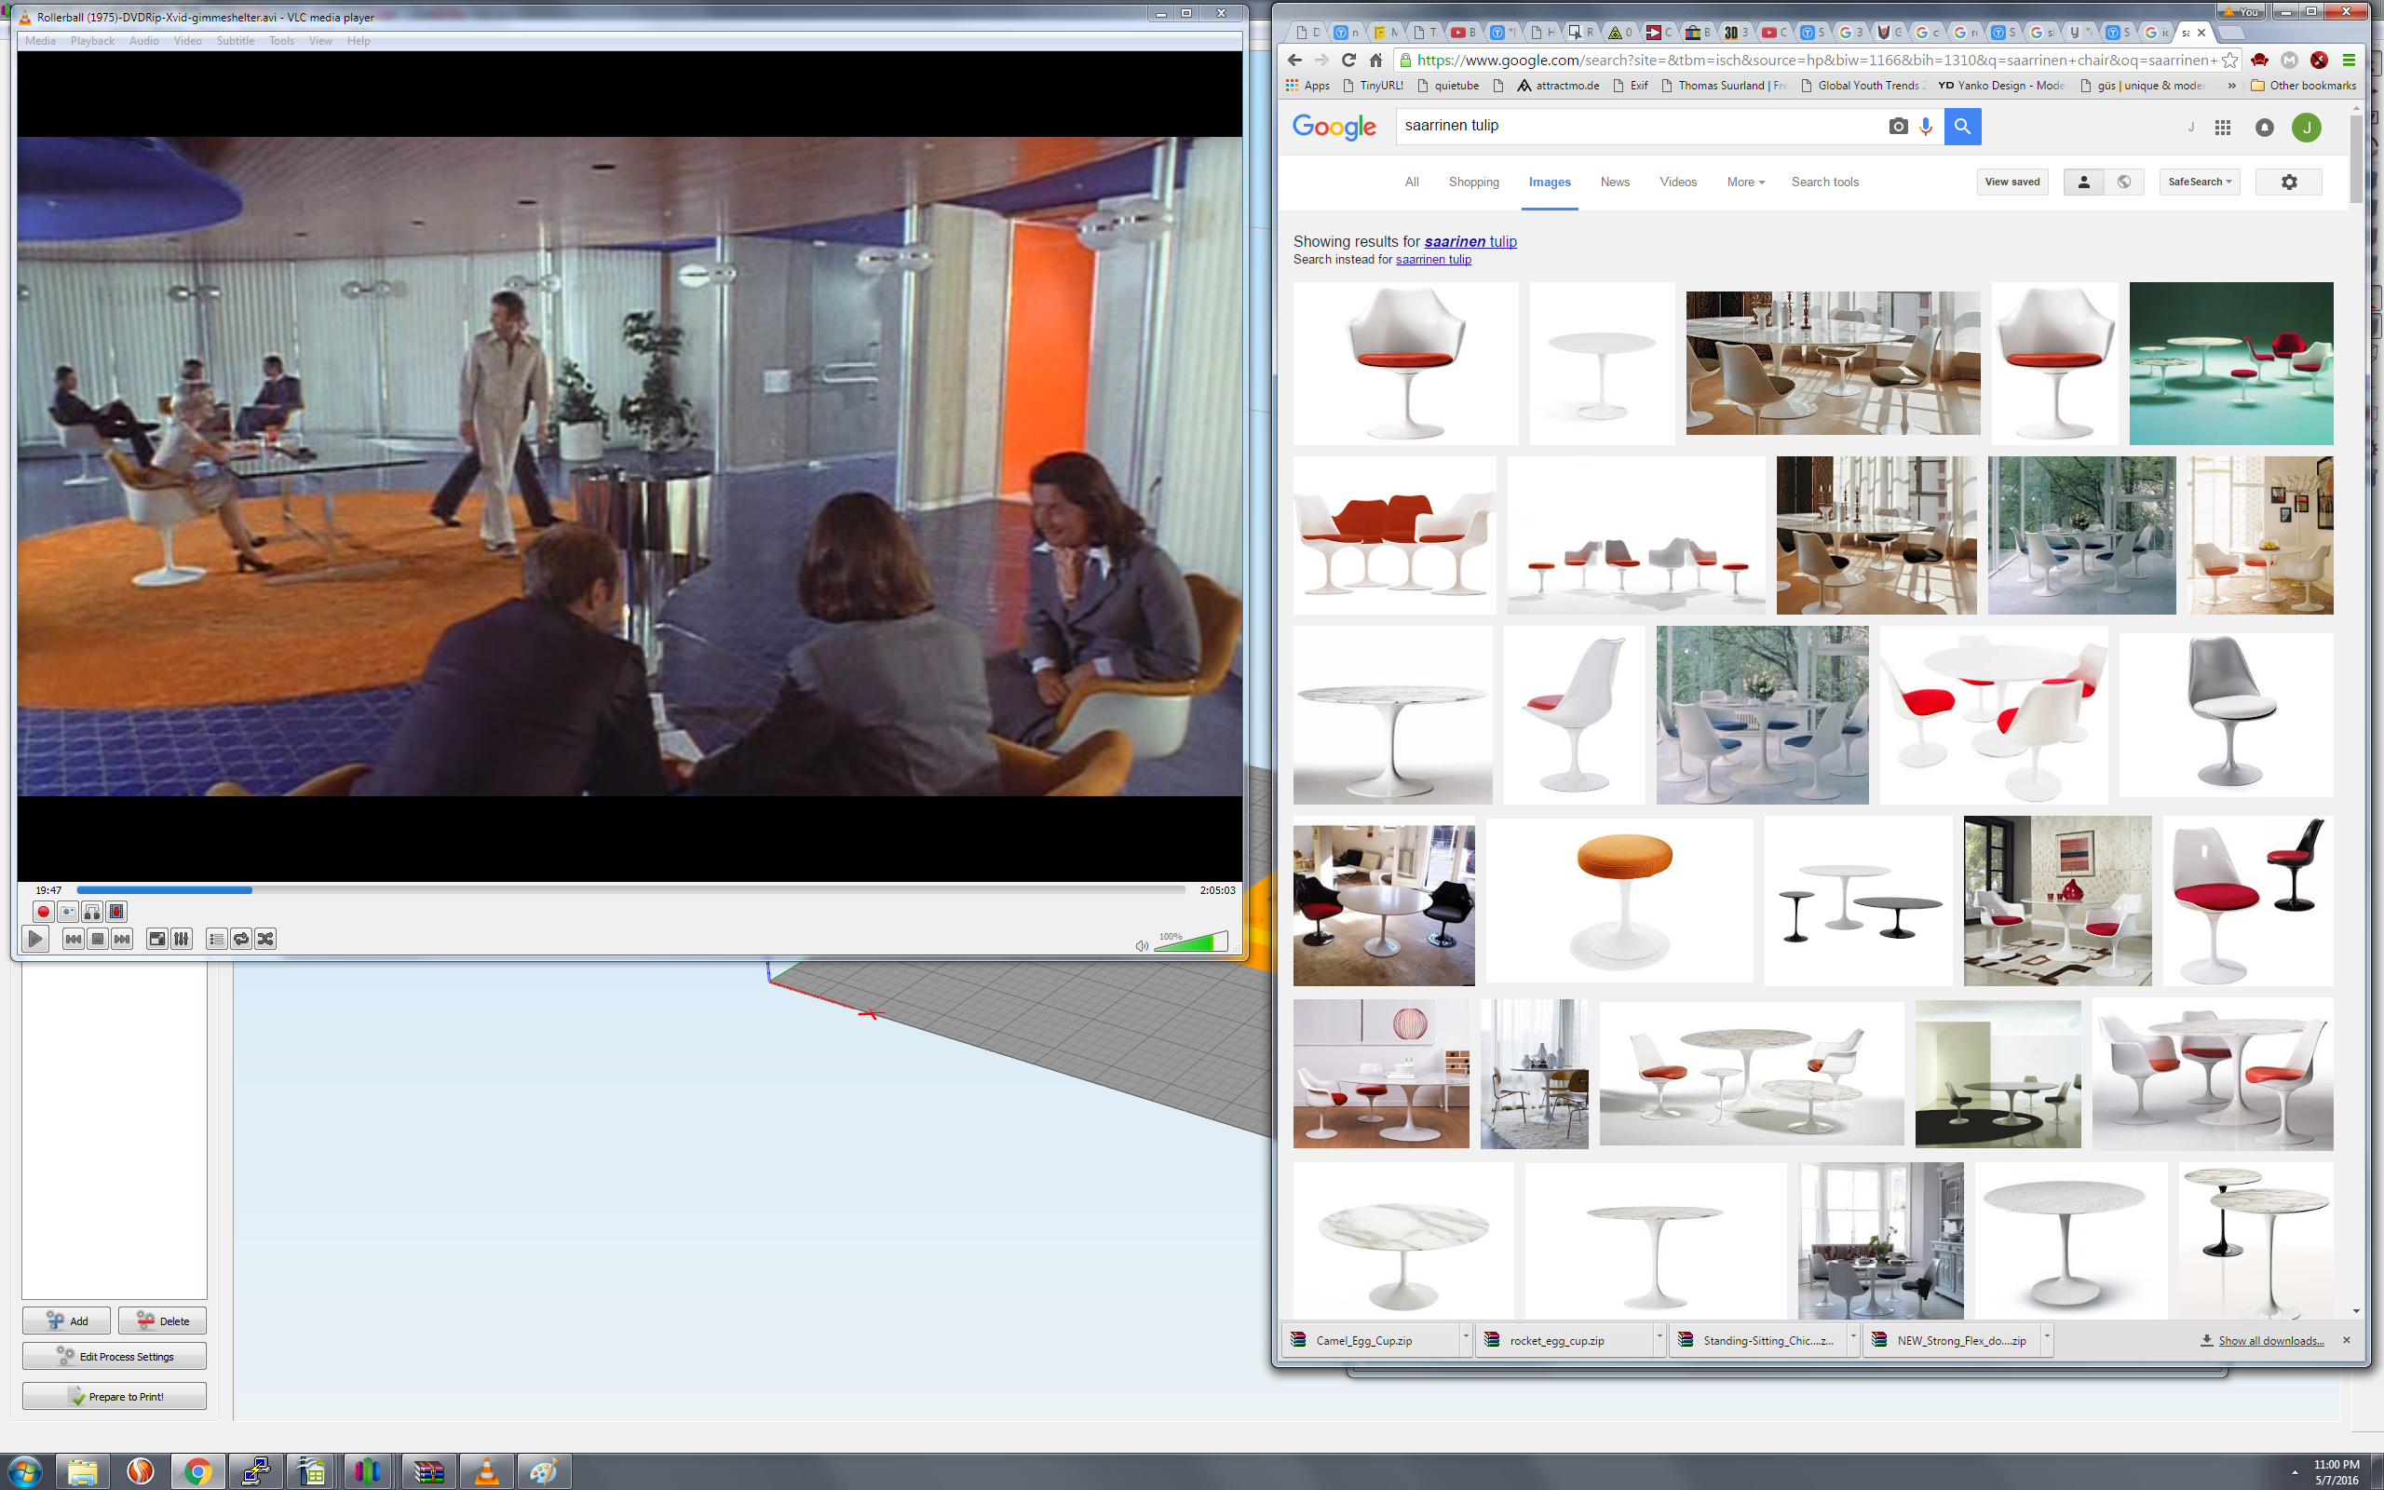Open Search tools options
Screen dimensions: 2384x1490
point(1824,183)
